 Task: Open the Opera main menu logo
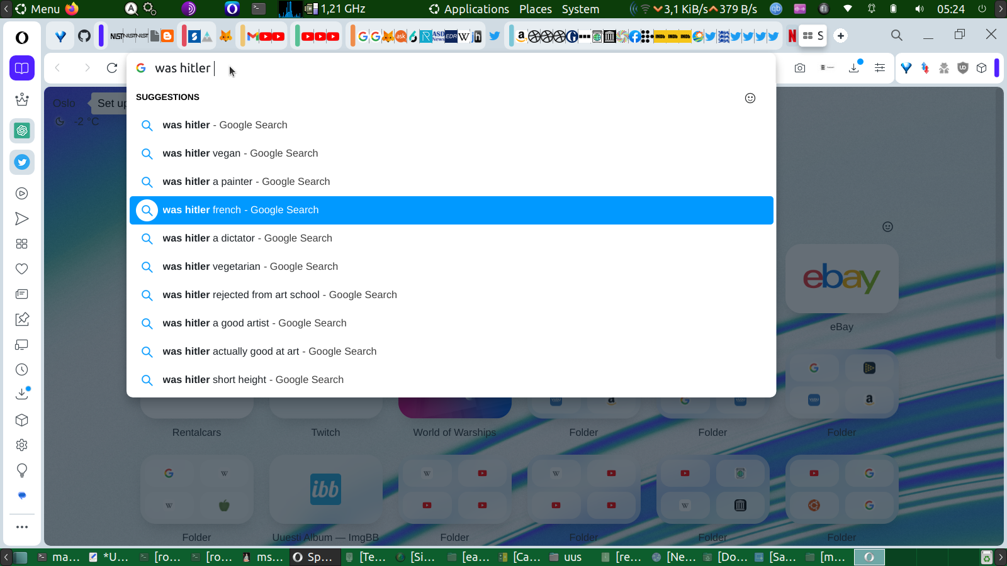pyautogui.click(x=22, y=37)
